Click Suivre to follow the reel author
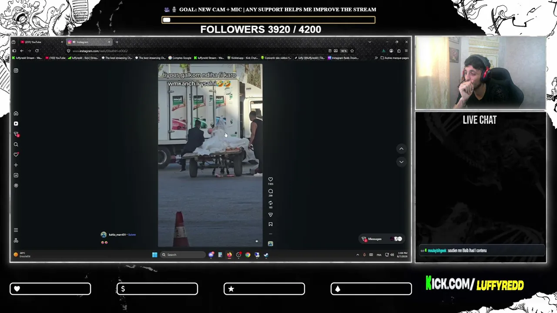The height and width of the screenshot is (313, 557). click(x=132, y=235)
